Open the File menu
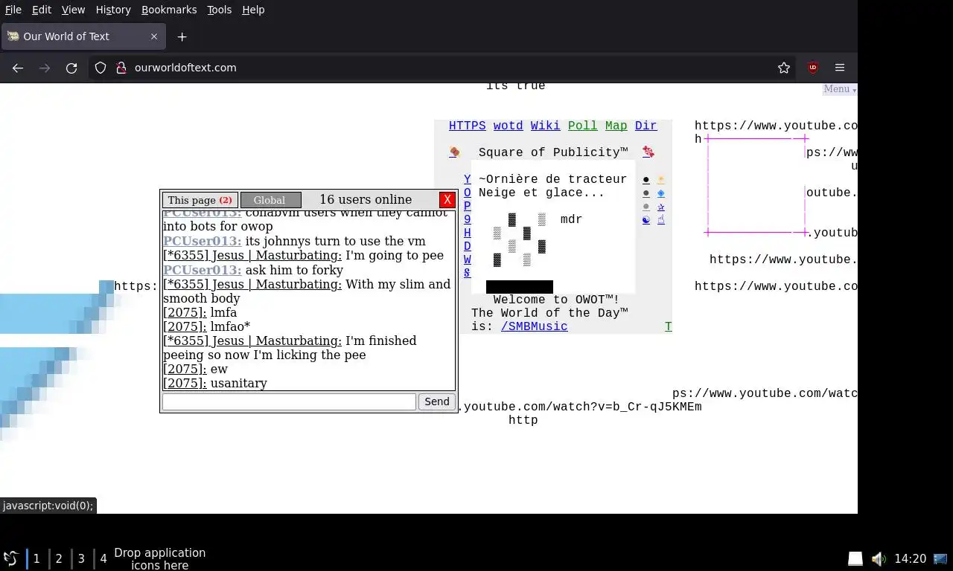Viewport: 953px width, 571px height. 13,10
